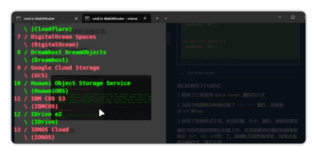Viewport: 317px width, 155px height.
Task: Click the terminal preview thumbnail
Action: tap(101, 98)
